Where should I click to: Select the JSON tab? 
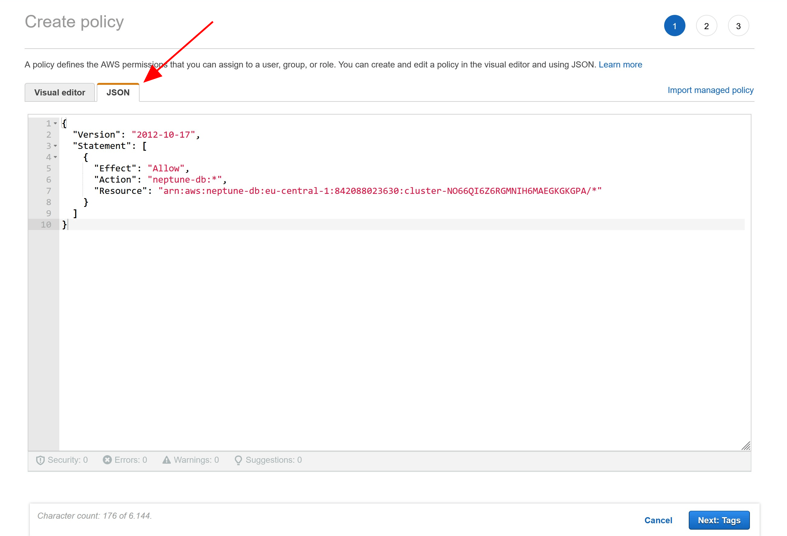pyautogui.click(x=118, y=92)
